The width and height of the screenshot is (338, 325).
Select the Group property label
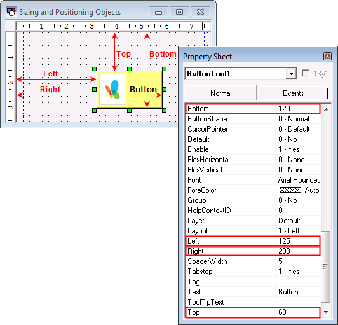click(196, 200)
